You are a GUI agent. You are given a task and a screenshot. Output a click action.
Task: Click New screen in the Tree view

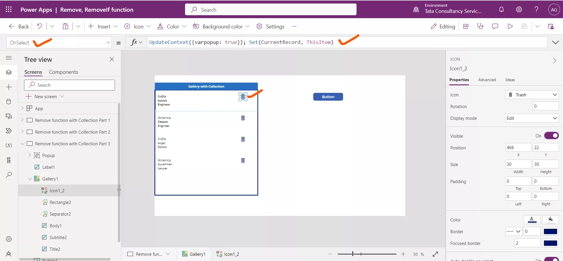coord(45,96)
